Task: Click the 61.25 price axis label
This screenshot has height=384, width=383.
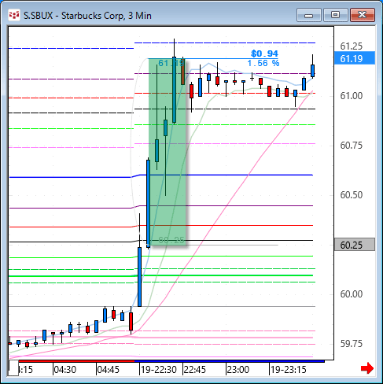Action: point(351,46)
